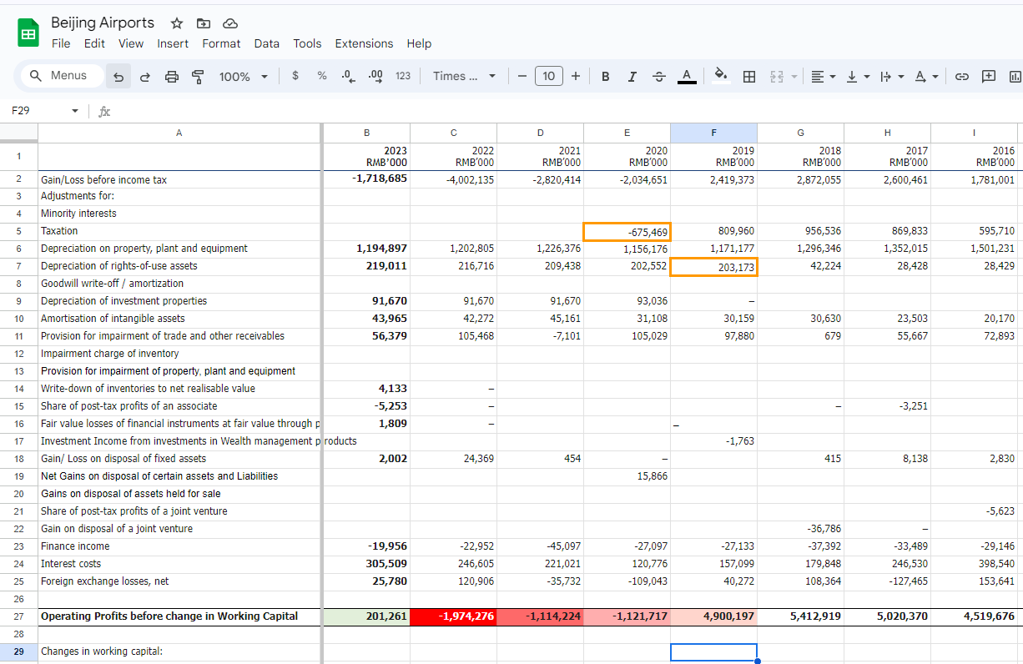Open the View menu
1023x664 pixels.
131,43
